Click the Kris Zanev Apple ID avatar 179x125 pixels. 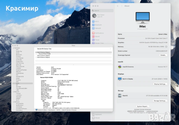click(x=94, y=16)
